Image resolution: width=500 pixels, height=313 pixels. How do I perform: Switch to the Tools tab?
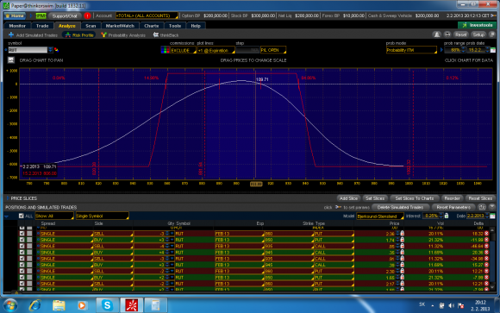tap(175, 26)
